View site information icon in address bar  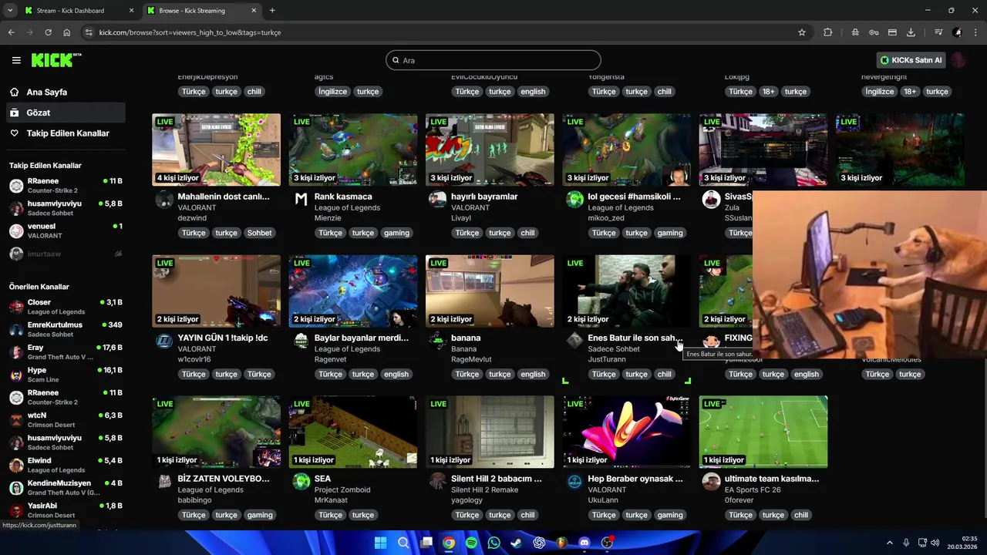[89, 32]
